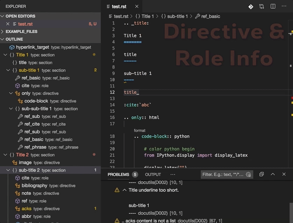This screenshot has height=223, width=293.
Task: Collapse the Title 1 outline node
Action: (x=5, y=55)
